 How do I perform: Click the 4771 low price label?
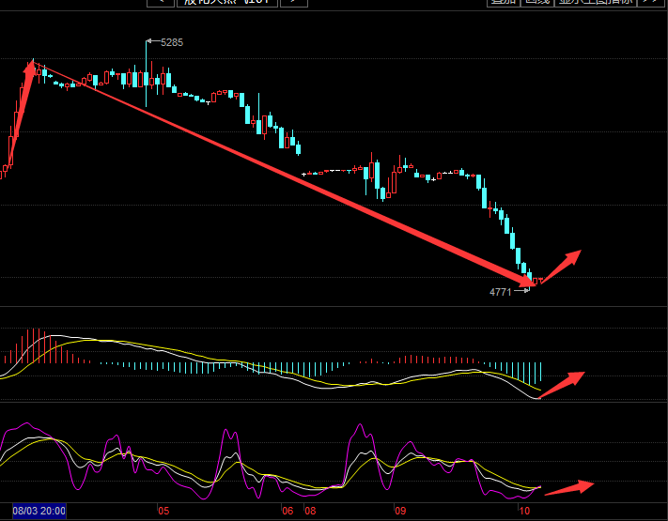tap(500, 292)
